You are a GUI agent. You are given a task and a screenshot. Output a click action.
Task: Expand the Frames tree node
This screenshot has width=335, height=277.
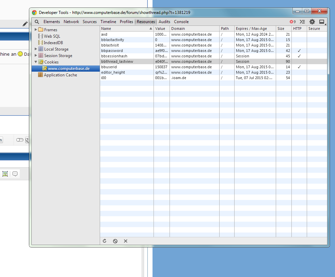(x=36, y=30)
